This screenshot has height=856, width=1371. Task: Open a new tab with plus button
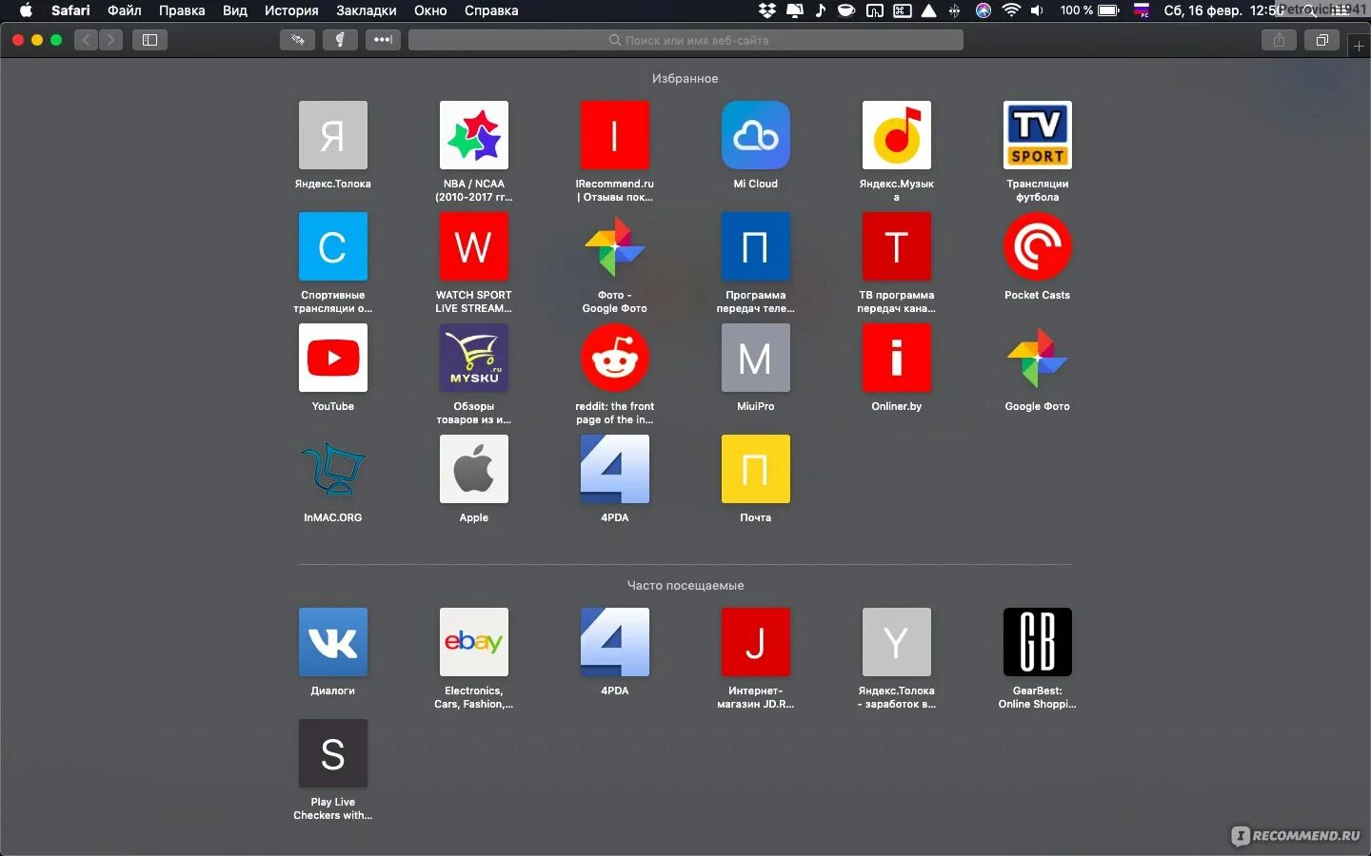point(1359,46)
